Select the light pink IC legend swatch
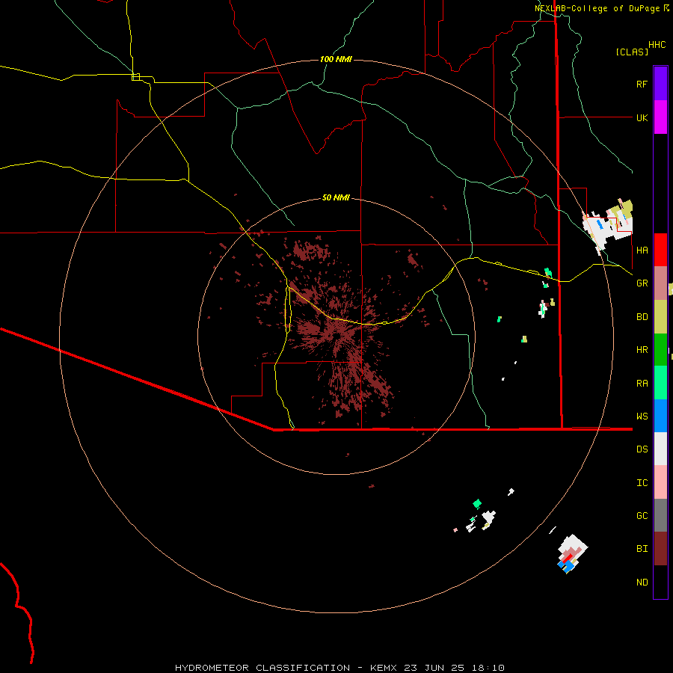This screenshot has width=673, height=673. click(660, 482)
